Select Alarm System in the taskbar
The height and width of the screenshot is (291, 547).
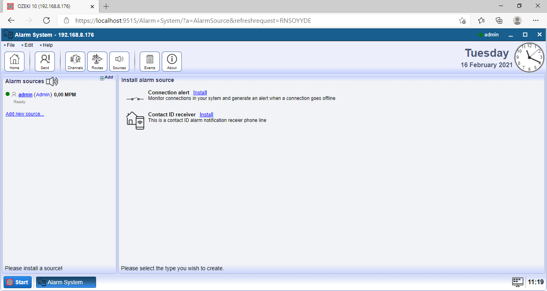tap(66, 282)
